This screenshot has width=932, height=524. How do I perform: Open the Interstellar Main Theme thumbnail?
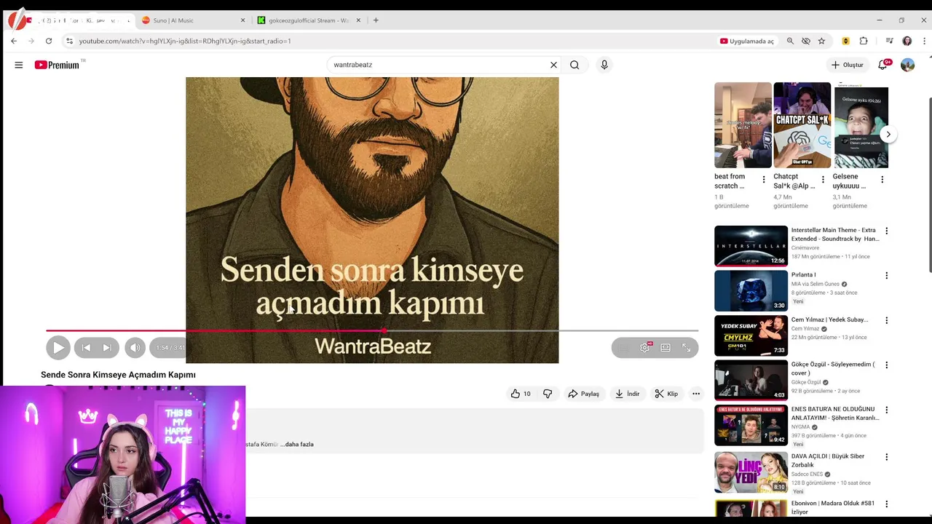[x=751, y=246]
